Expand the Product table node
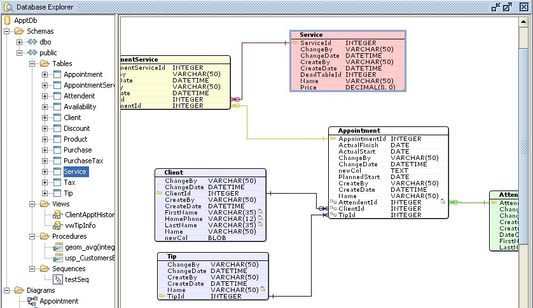Viewport: 533px width, 308px height. (x=45, y=139)
